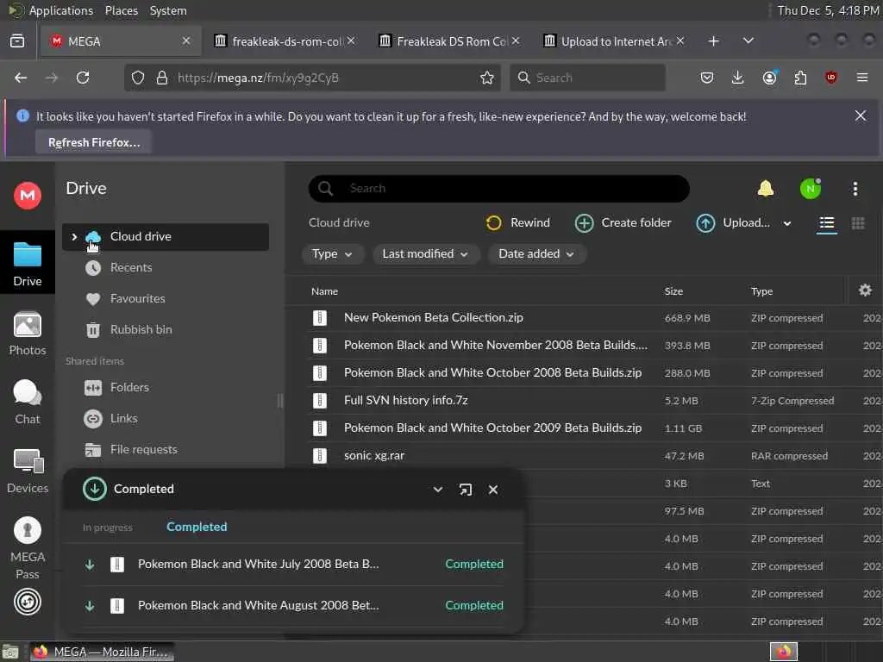Click the Refresh Firefox button
The width and height of the screenshot is (883, 662).
(x=94, y=142)
